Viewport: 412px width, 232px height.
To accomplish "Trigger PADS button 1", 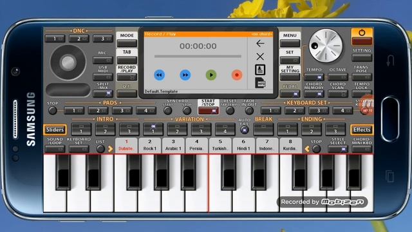I will [74, 111].
